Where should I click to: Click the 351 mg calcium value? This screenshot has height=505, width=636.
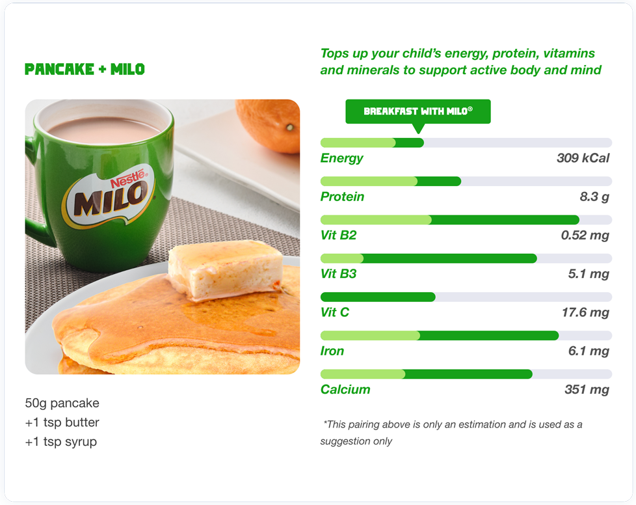[x=587, y=390]
